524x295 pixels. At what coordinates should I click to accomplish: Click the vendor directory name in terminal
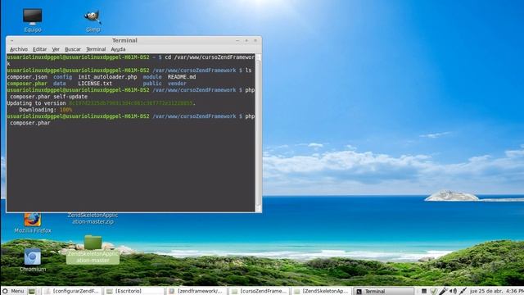(x=177, y=84)
